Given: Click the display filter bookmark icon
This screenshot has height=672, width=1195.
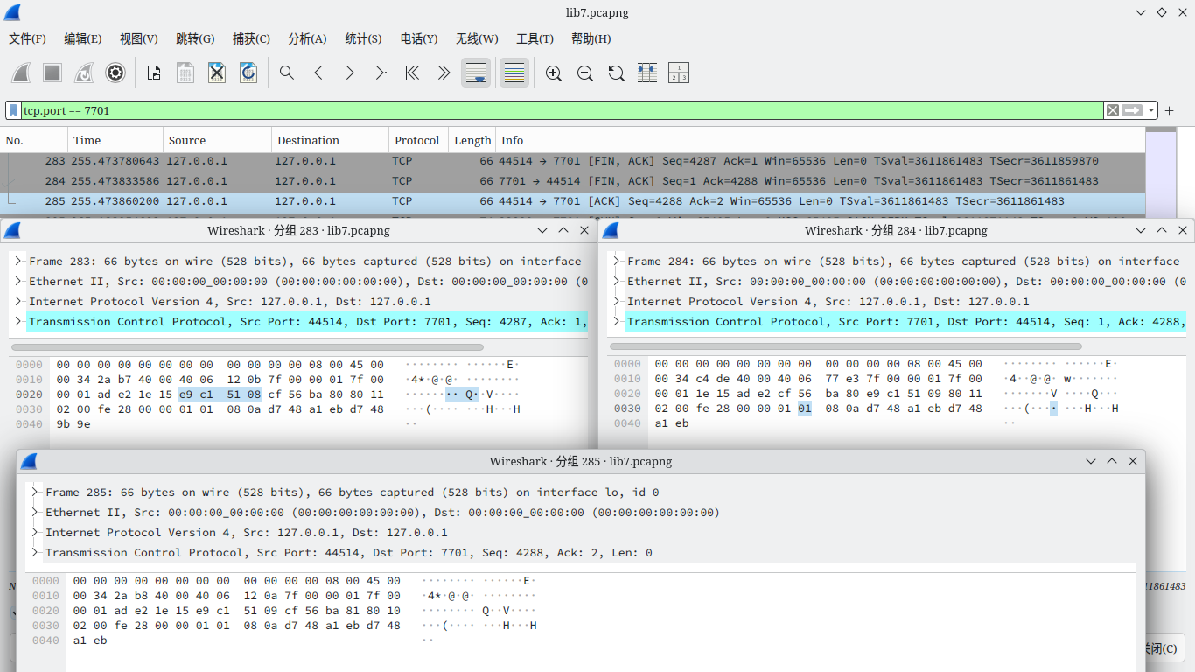Looking at the screenshot, I should [14, 110].
